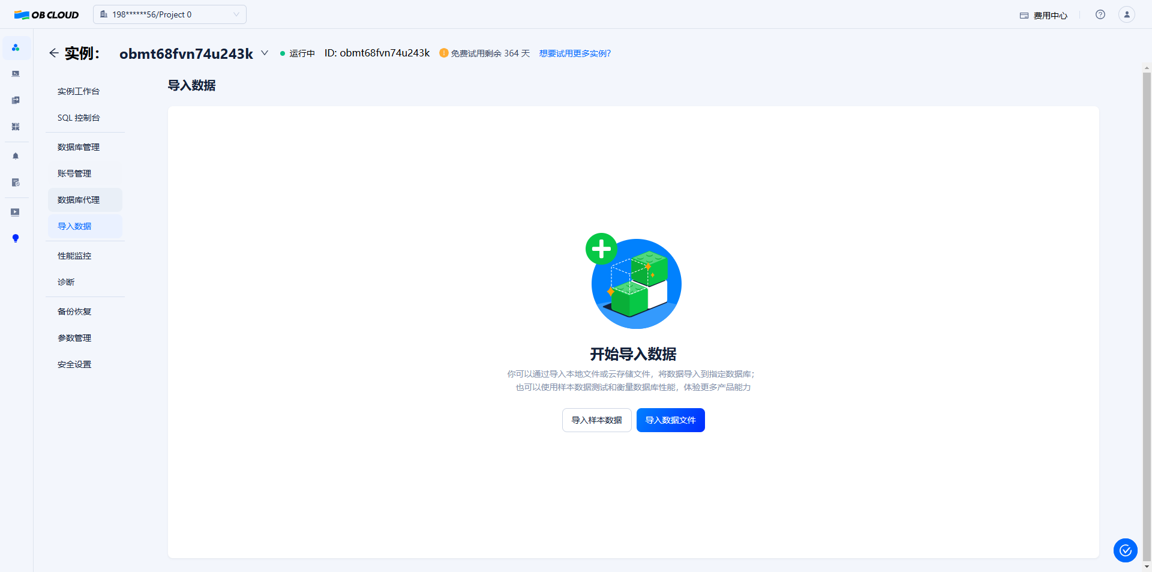This screenshot has height=572, width=1152.
Task: Open the notifications bell icon
Action: coord(16,155)
